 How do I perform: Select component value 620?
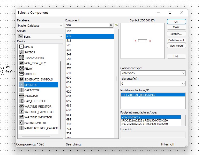click(90, 92)
